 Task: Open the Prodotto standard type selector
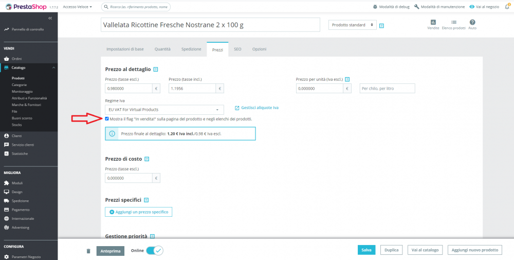click(353, 25)
